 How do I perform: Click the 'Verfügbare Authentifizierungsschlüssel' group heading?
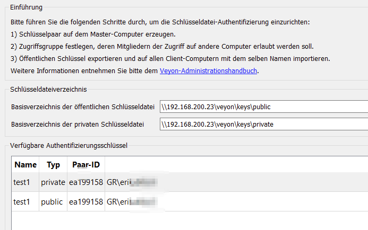click(x=69, y=144)
